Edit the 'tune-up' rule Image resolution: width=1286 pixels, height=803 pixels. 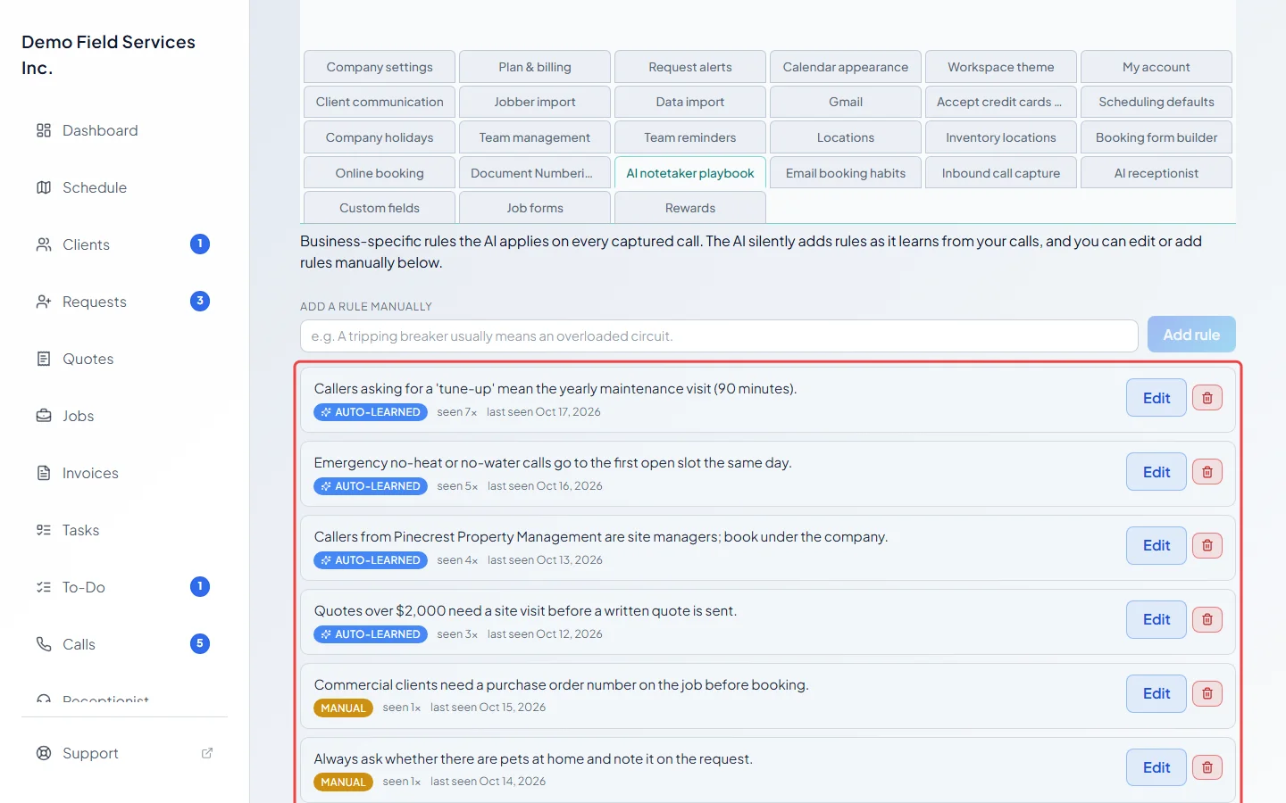[1157, 398]
